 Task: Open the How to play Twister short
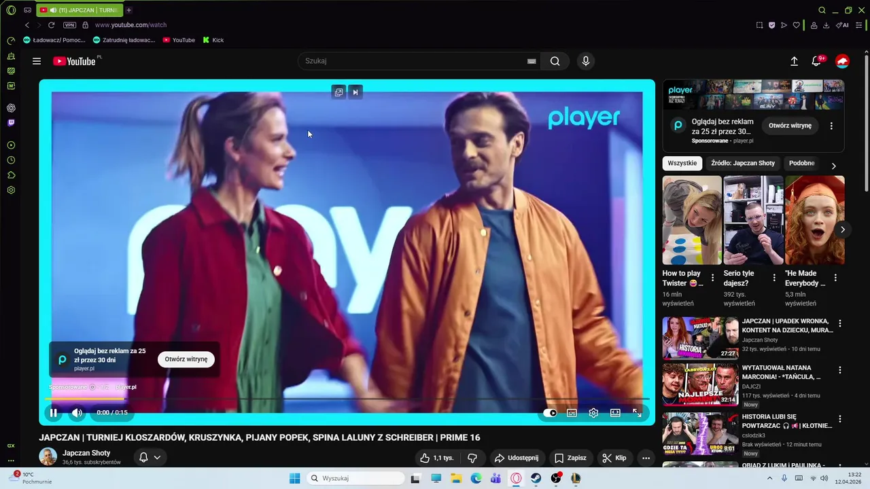pyautogui.click(x=692, y=220)
